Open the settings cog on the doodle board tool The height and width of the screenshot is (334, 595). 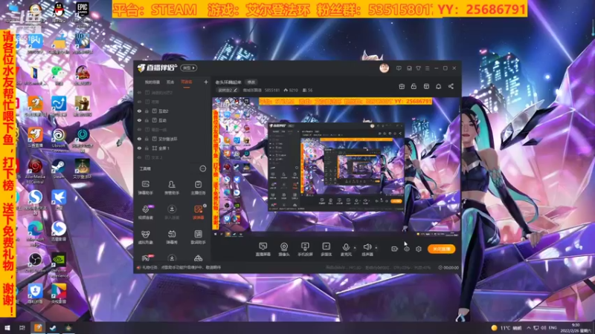point(205,206)
